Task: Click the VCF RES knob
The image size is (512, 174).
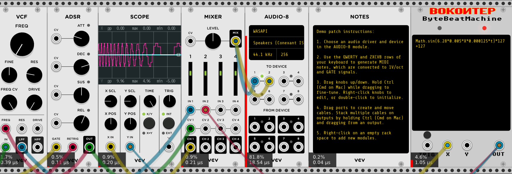Action: [x=34, y=75]
